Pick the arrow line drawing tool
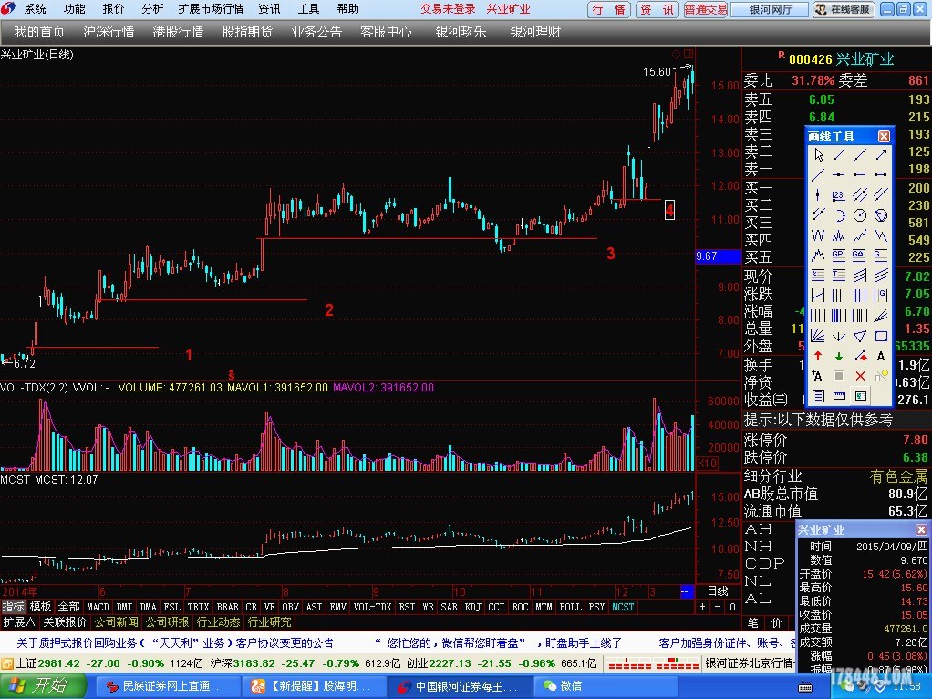 tap(882, 155)
